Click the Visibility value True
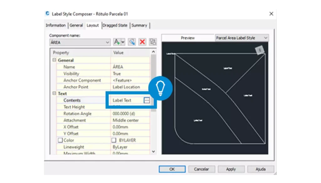Viewport: 321px width, 183px height. coord(117,74)
